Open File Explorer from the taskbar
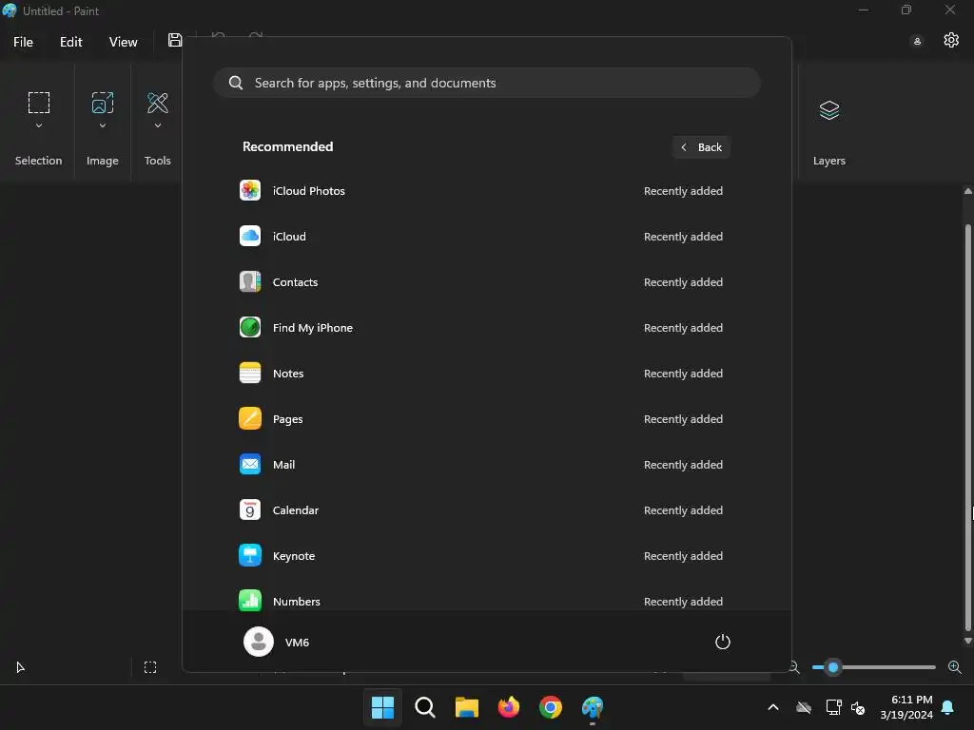974x730 pixels. click(466, 707)
